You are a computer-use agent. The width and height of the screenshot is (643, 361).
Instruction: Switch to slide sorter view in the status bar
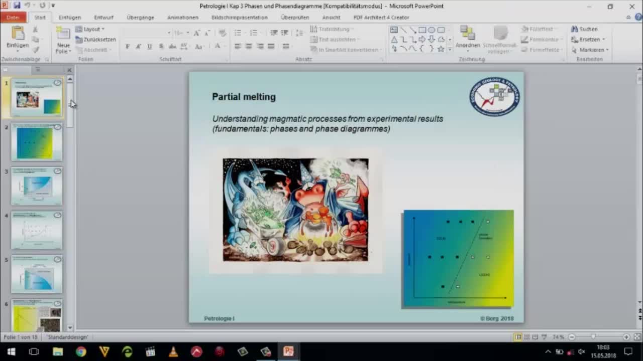coord(527,337)
